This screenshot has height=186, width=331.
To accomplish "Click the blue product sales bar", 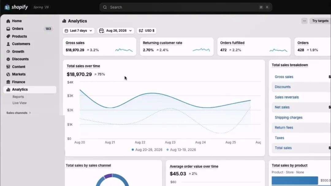I will 295,180.
